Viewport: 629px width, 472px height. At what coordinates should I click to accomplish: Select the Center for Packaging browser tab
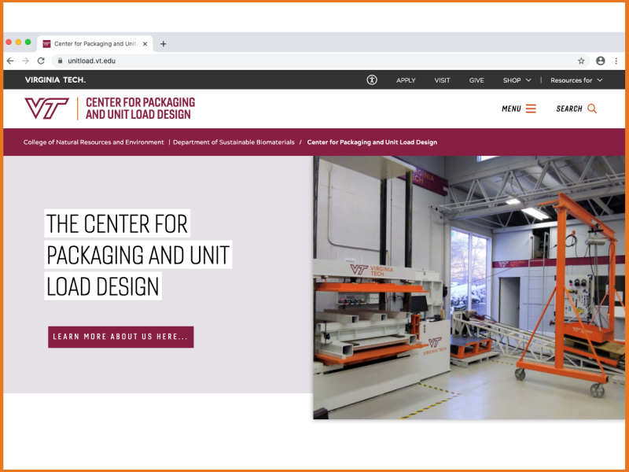coord(94,44)
